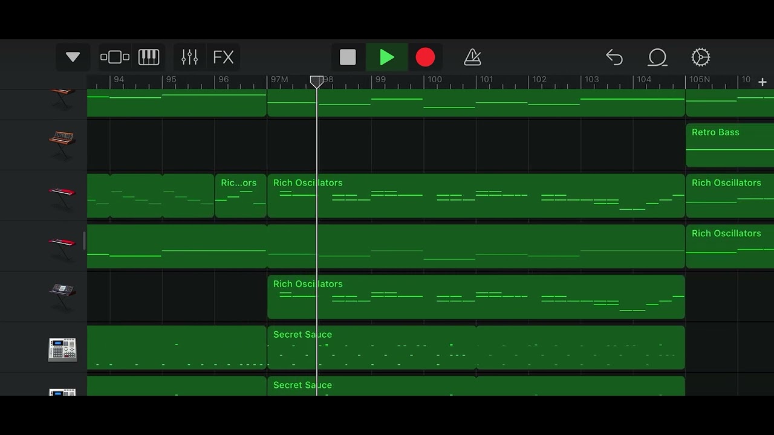This screenshot has width=774, height=435.
Task: Select Rich Oscillators region at bar 97 on first keyboard track
Action: (x=476, y=196)
